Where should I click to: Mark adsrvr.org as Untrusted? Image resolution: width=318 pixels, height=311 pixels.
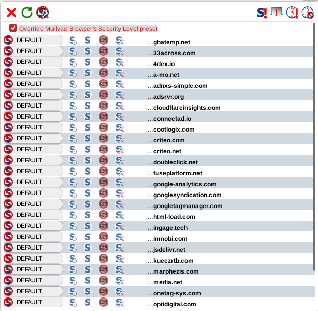[103, 95]
